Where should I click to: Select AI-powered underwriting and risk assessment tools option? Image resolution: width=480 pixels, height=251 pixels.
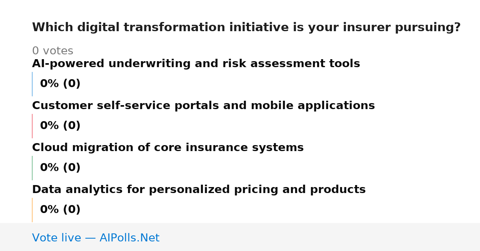tap(196, 64)
